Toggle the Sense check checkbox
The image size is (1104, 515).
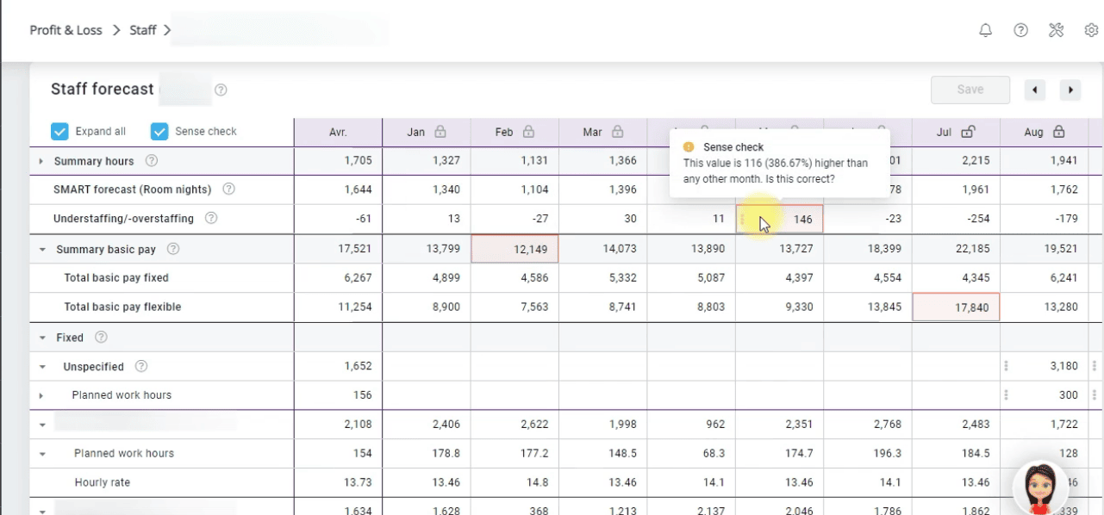point(159,131)
